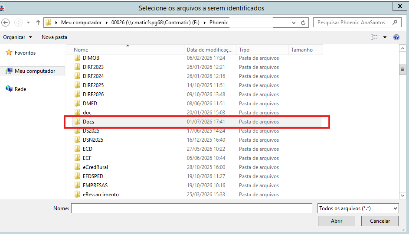
Task: Open recent locations dropdown arrow
Action: pyautogui.click(x=29, y=23)
